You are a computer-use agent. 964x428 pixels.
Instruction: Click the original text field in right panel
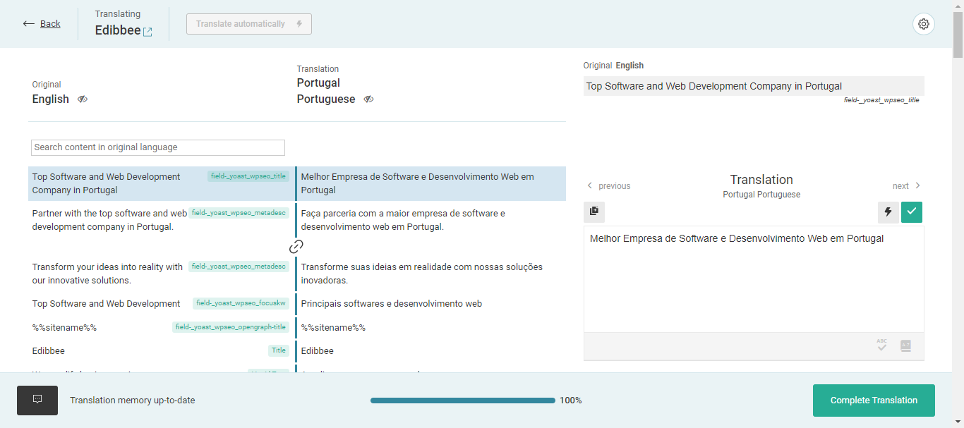click(754, 86)
